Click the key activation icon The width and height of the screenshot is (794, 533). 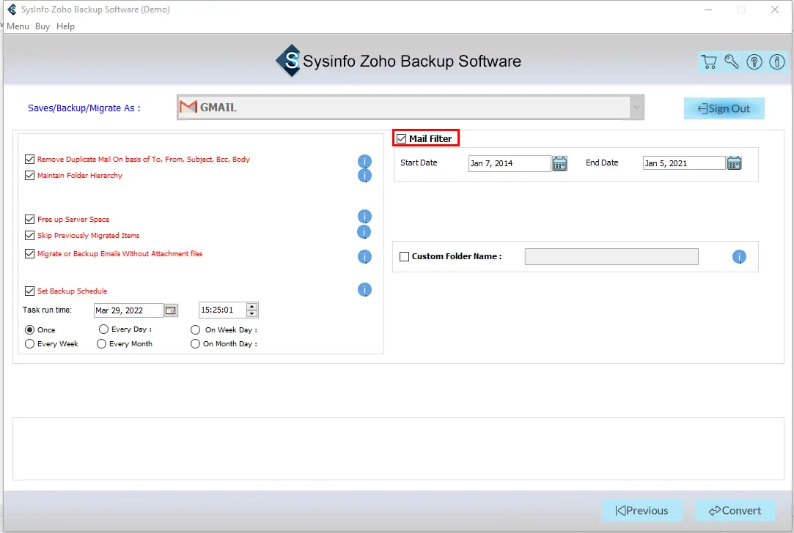tap(731, 62)
